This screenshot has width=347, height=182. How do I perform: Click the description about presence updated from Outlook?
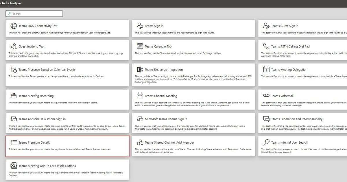click(x=56, y=76)
